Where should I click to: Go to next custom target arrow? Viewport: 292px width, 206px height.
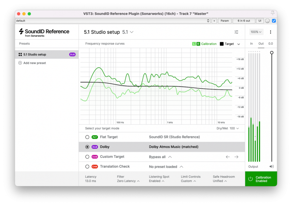(x=236, y=157)
